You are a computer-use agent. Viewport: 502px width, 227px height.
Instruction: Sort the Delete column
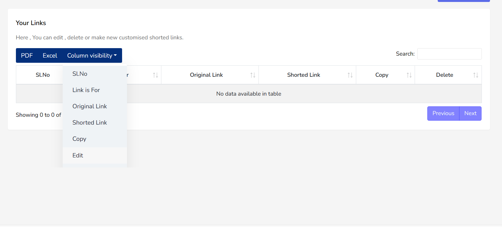(476, 75)
